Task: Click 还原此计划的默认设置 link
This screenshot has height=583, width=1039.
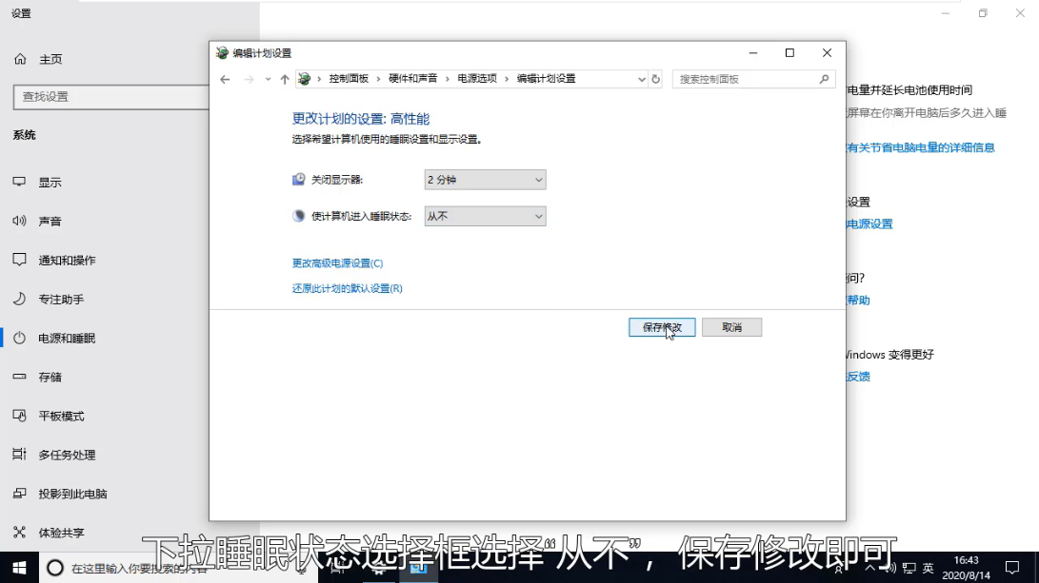Action: (347, 288)
